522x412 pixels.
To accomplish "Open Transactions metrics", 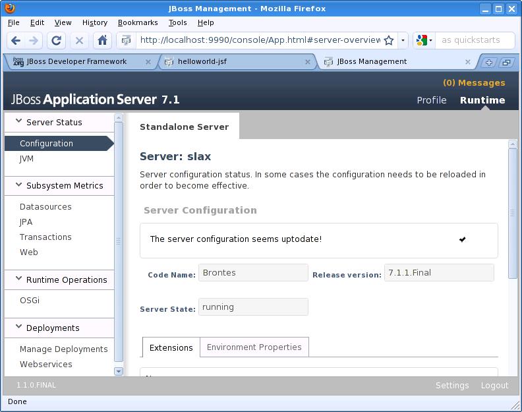I will [45, 237].
